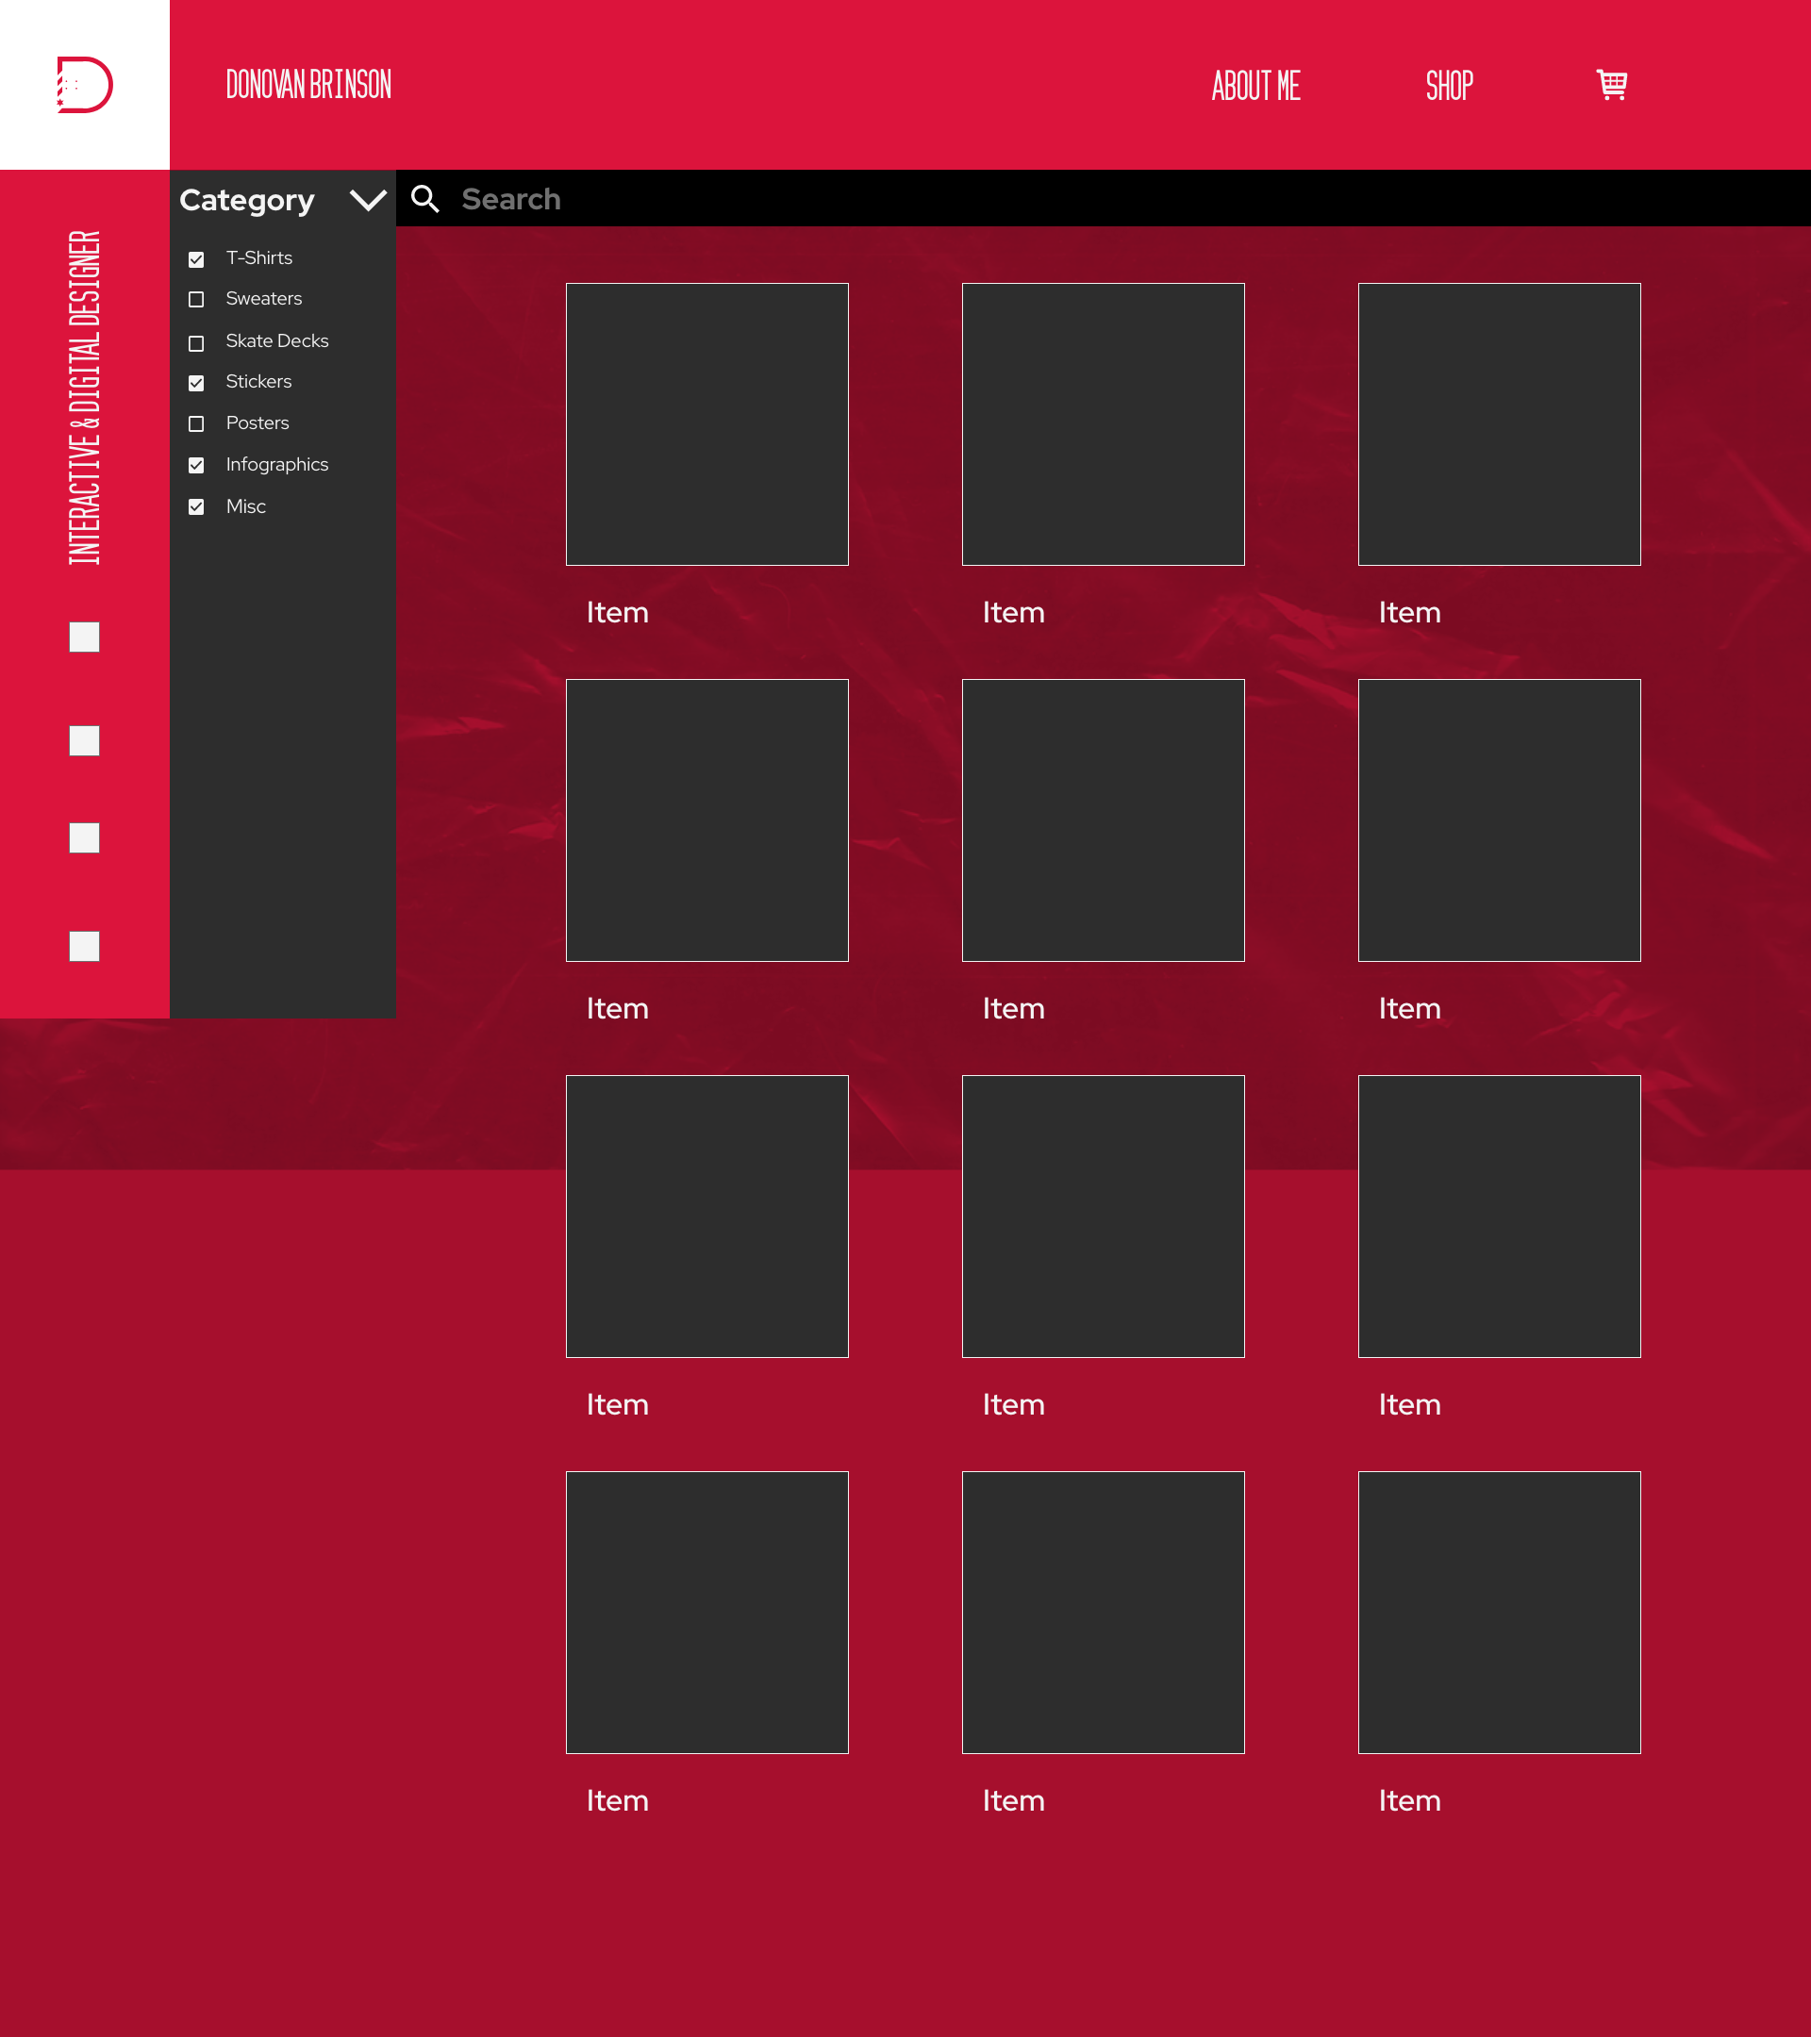Untick the Infographics checkbox
This screenshot has height=2037, width=1811.
point(196,466)
